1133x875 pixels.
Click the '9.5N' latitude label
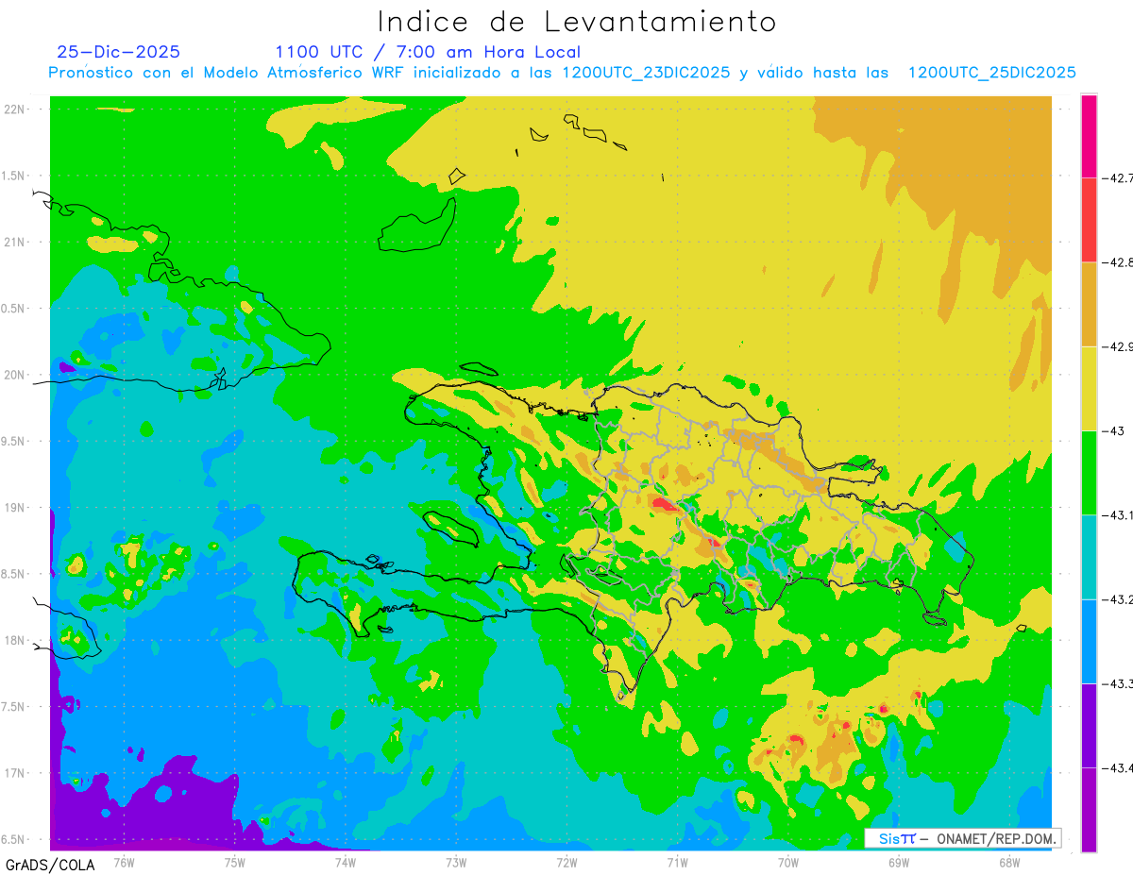14,441
